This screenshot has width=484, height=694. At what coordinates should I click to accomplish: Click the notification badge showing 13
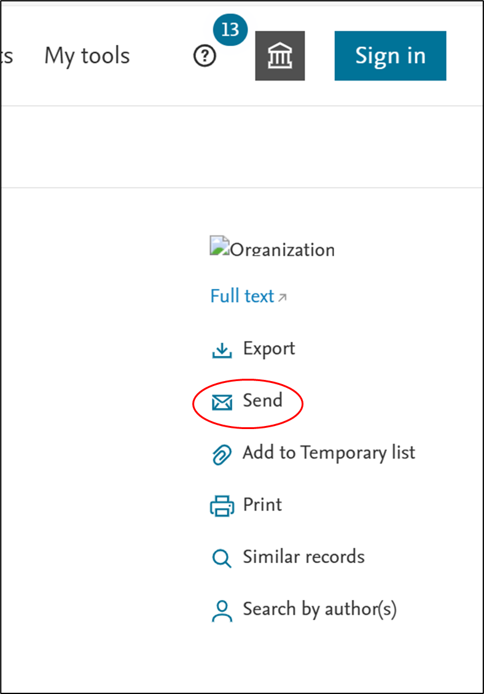pos(230,30)
